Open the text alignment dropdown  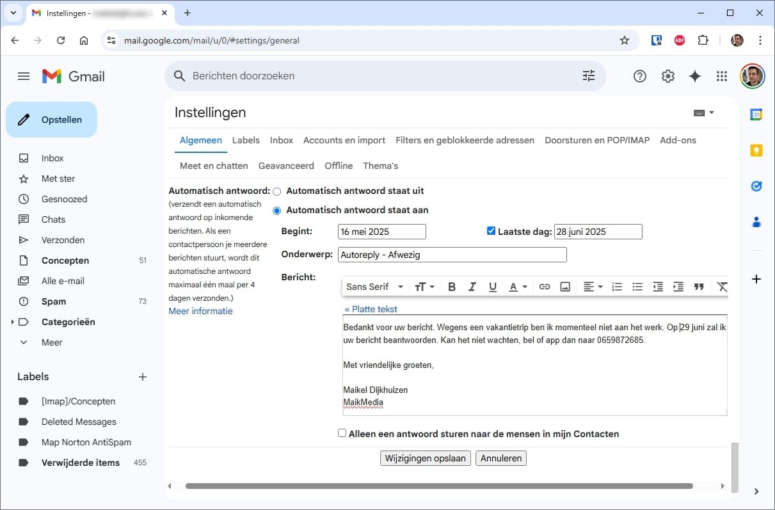[593, 287]
